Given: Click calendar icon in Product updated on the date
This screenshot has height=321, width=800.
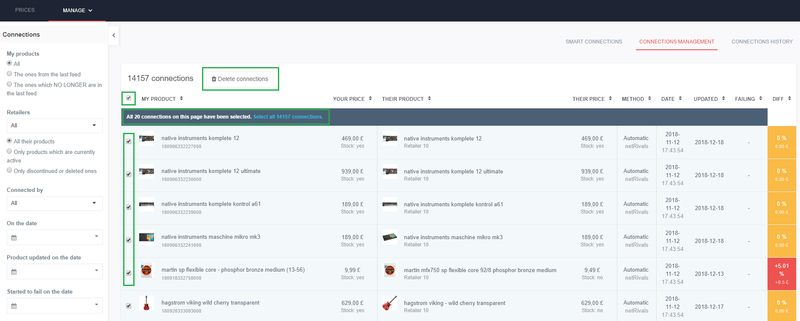Looking at the screenshot, I should tap(14, 272).
